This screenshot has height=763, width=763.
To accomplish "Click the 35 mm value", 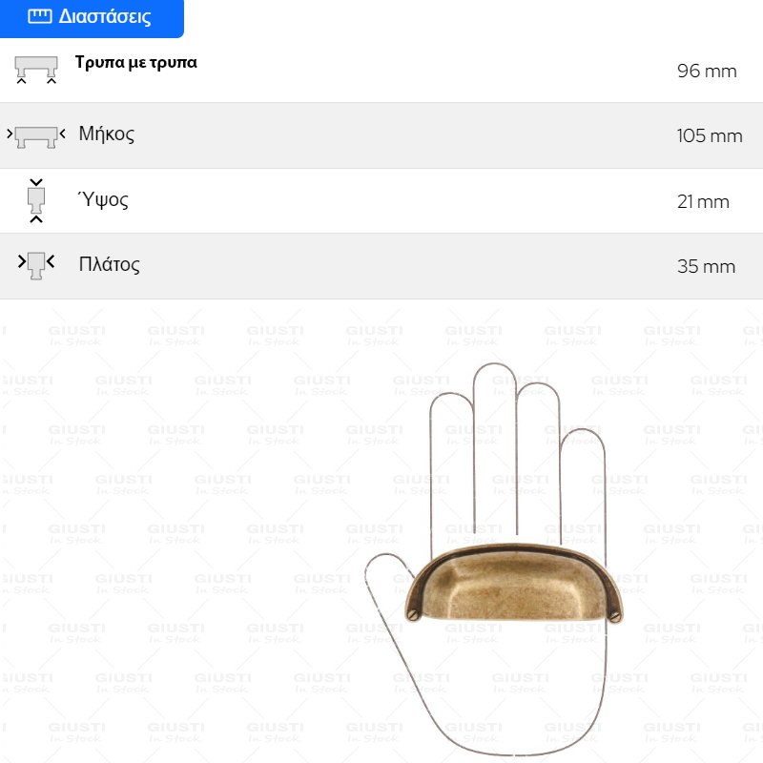I will coord(706,266).
